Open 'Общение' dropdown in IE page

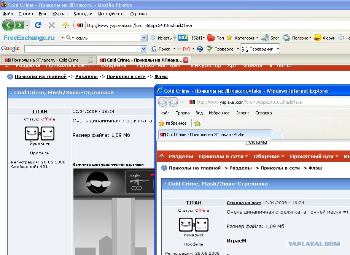click(x=269, y=156)
